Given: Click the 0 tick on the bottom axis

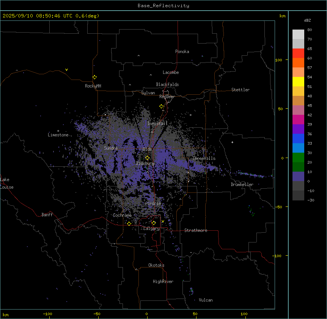Looking at the screenshot, I should (146, 314).
